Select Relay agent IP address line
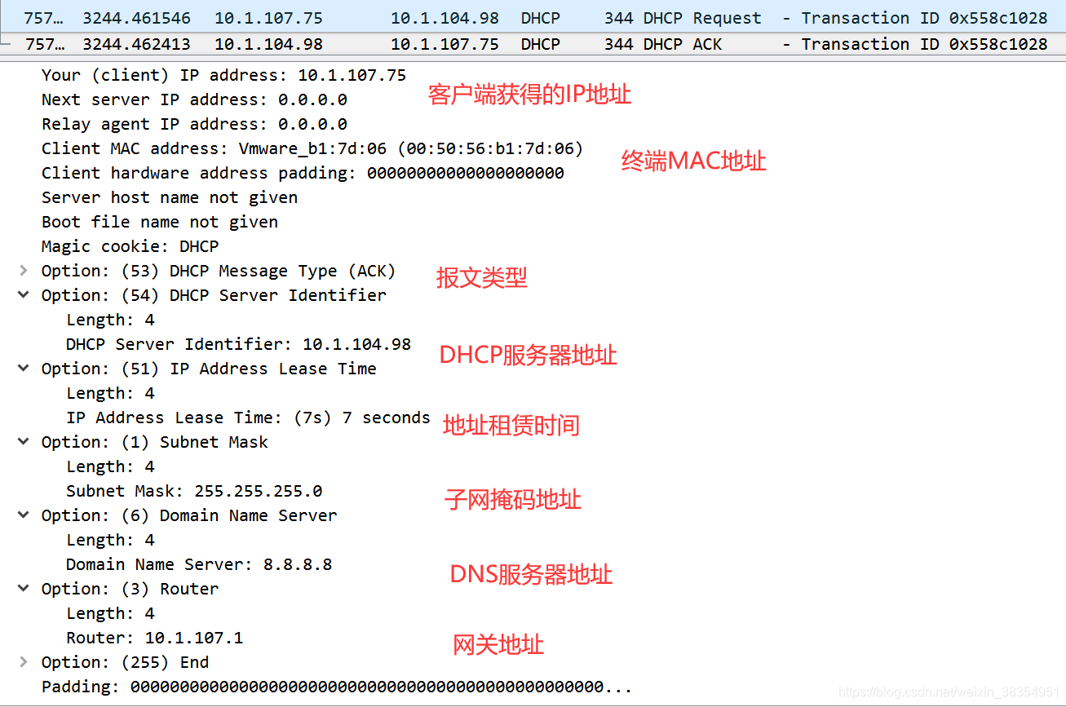The image size is (1066, 707). point(194,124)
